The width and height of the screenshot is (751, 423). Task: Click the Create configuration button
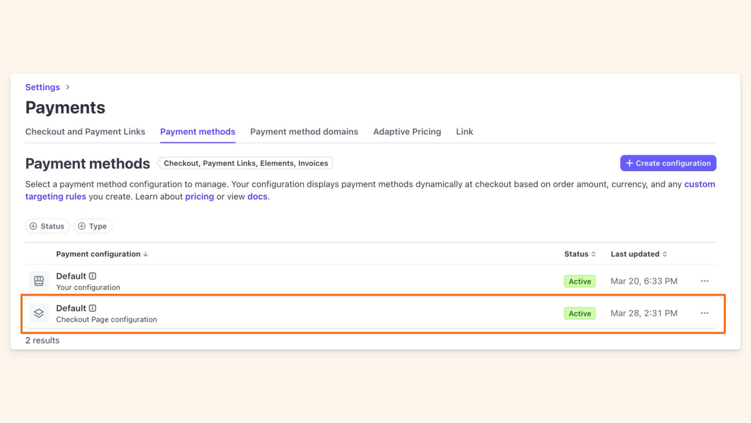click(668, 163)
